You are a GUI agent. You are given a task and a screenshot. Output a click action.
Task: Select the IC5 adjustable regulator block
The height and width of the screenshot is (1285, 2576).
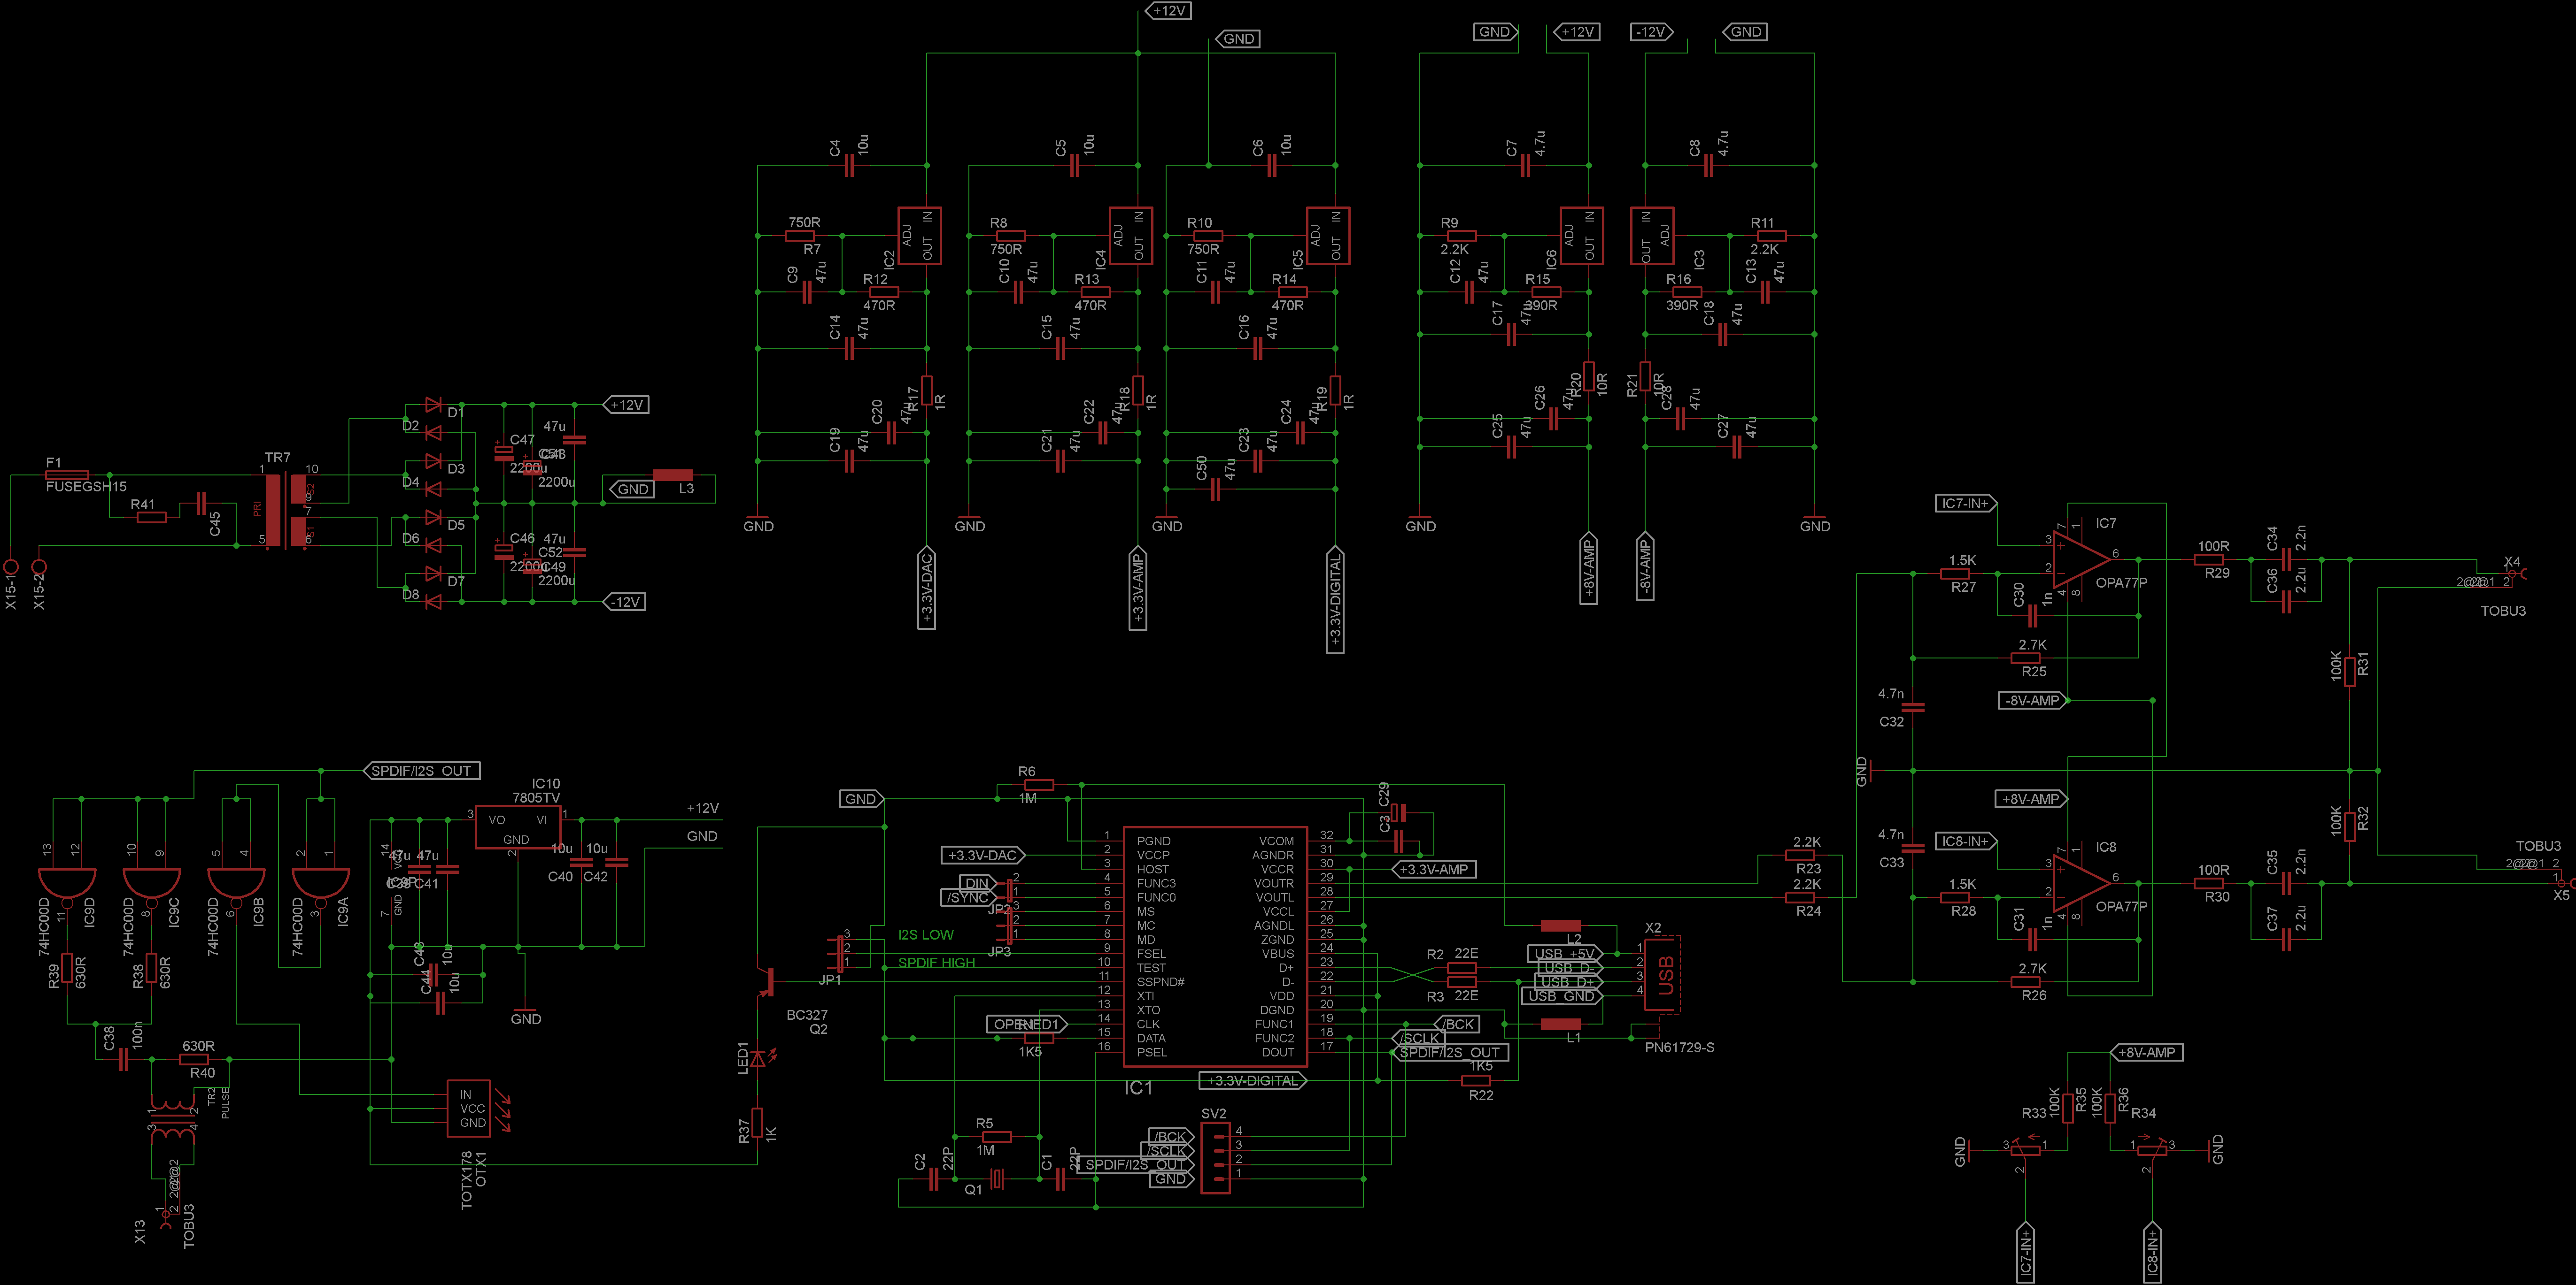tap(1328, 236)
